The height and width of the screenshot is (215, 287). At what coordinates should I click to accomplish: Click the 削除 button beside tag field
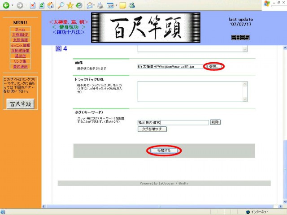[215, 122]
